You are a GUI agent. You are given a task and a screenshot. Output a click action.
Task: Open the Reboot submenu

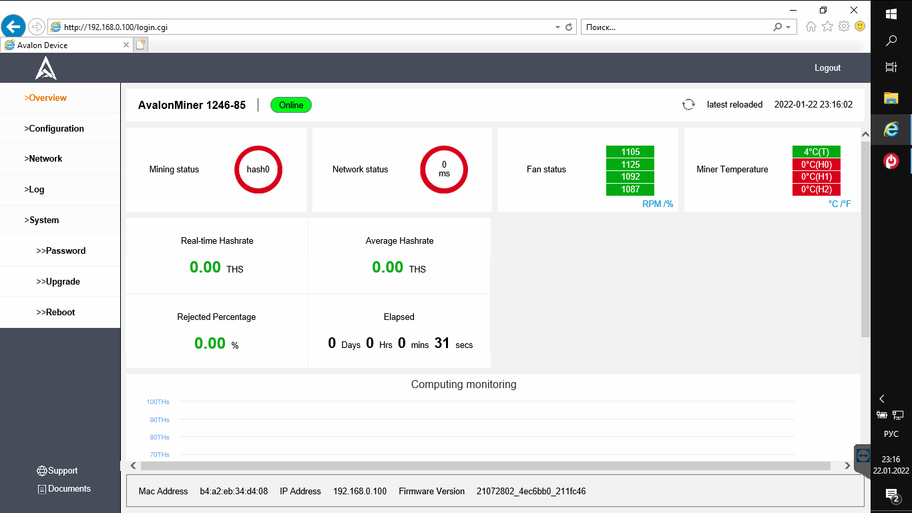point(55,313)
